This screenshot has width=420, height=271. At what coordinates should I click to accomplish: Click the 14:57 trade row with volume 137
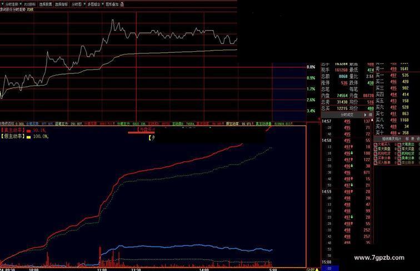pyautogui.click(x=346, y=121)
